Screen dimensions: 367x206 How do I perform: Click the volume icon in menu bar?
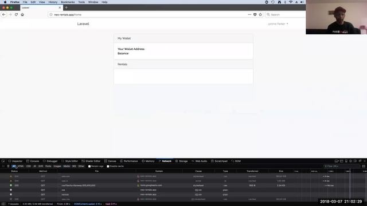[302, 2]
